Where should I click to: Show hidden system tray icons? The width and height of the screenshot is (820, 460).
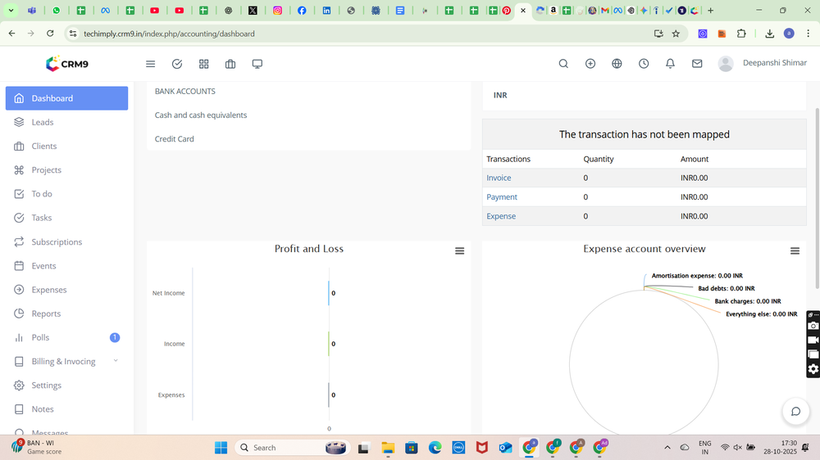pyautogui.click(x=667, y=448)
